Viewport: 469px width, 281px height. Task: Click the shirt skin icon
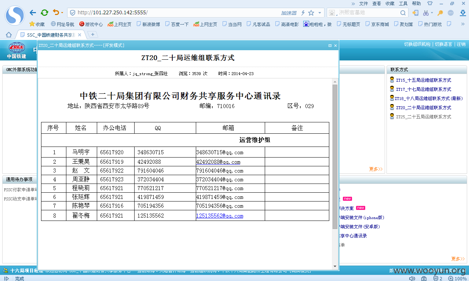point(430,3)
